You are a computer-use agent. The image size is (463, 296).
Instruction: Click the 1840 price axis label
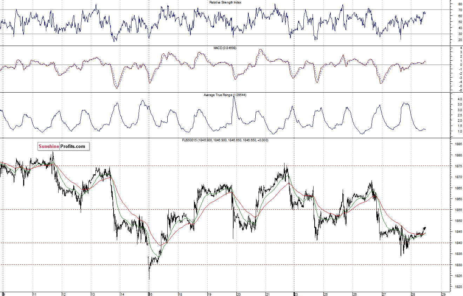coord(458,243)
